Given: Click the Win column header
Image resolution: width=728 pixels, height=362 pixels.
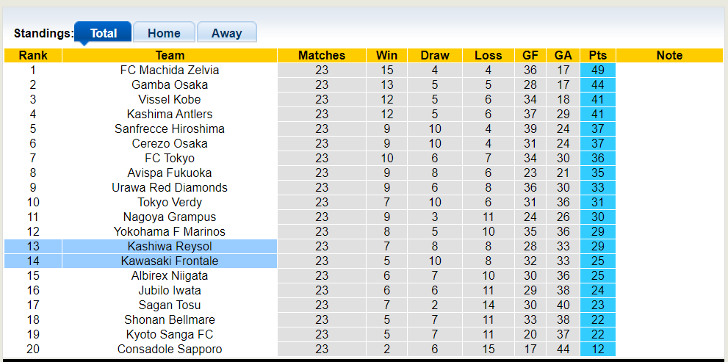Looking at the screenshot, I should tap(386, 56).
